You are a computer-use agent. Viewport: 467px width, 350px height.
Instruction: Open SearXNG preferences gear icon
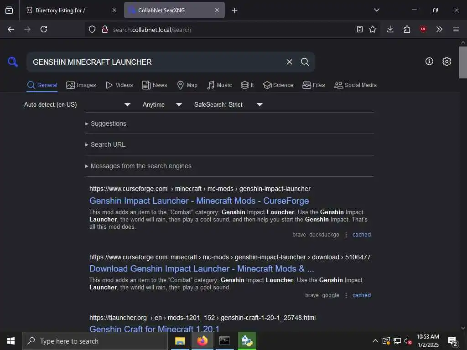pos(447,62)
